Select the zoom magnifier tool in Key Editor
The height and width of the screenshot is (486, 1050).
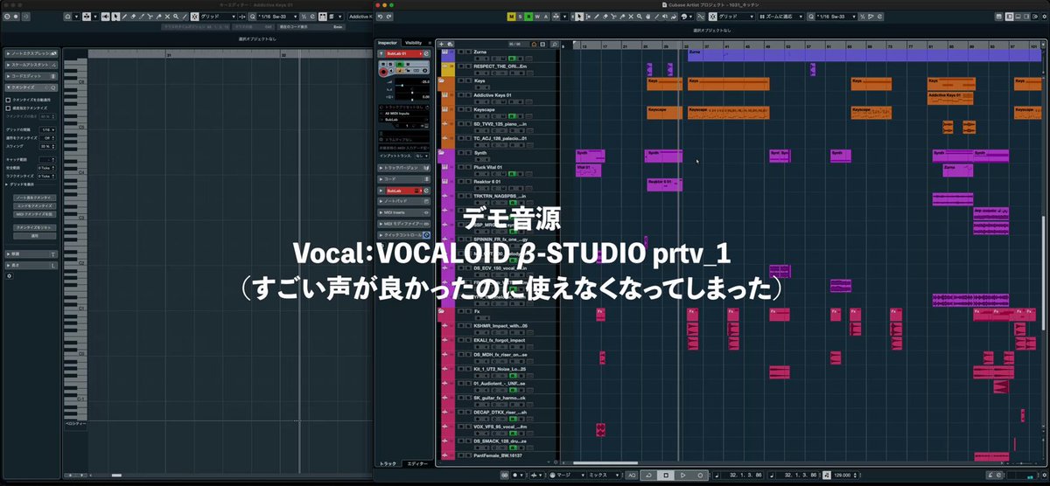coord(176,16)
